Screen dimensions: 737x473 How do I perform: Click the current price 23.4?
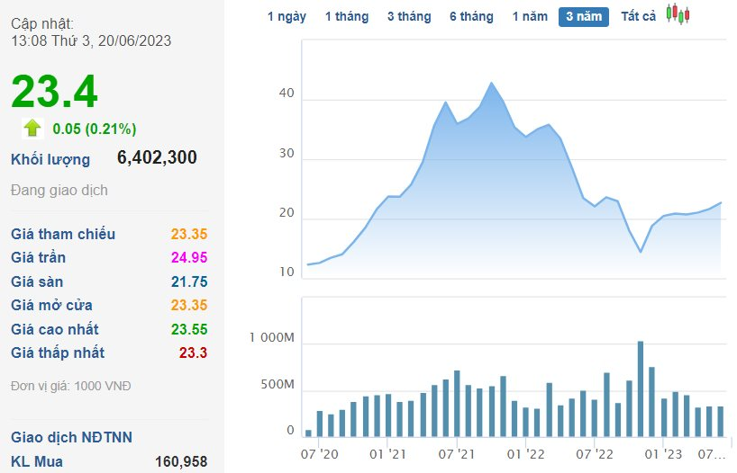coord(55,92)
